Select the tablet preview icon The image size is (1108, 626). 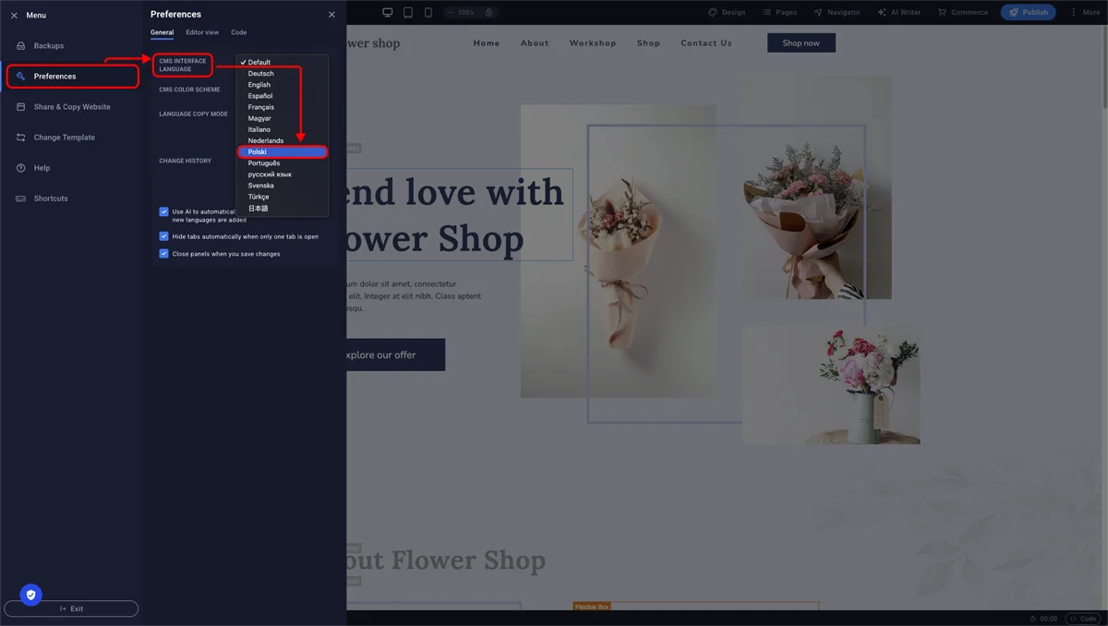(x=406, y=11)
